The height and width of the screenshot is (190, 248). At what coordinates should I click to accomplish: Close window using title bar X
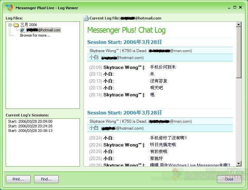coord(240,7)
